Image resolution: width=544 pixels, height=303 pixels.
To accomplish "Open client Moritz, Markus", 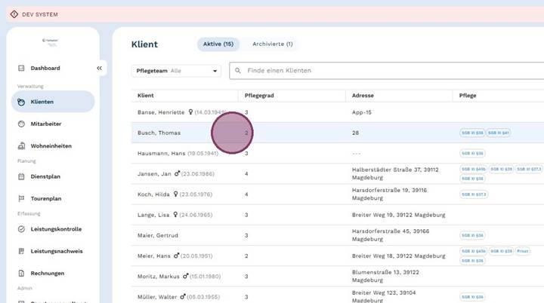I will click(x=158, y=277).
